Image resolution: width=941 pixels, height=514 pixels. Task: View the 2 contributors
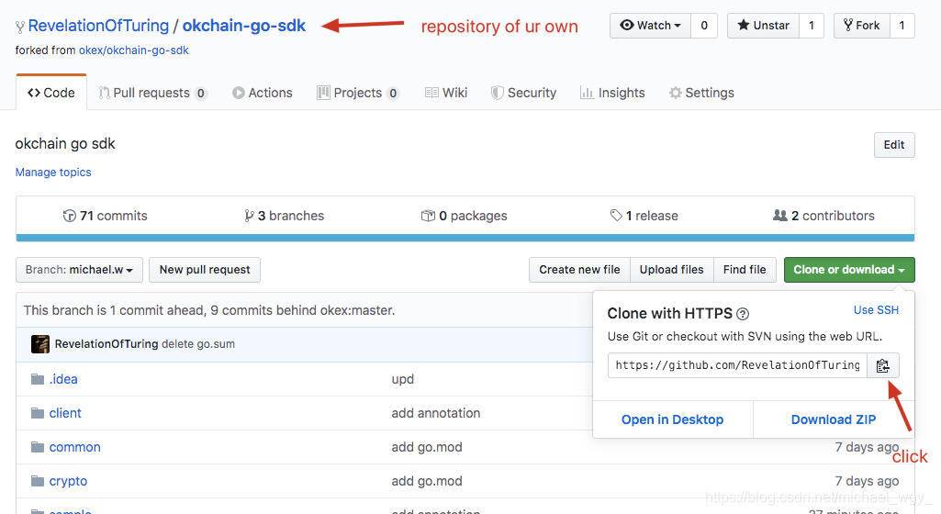[823, 216]
